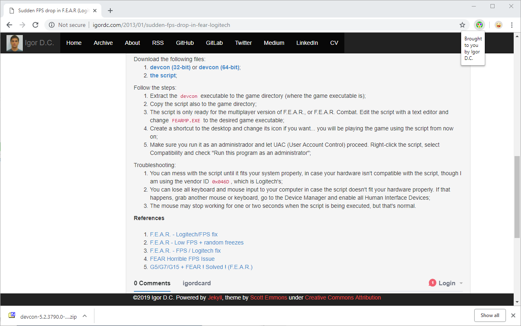Follow the Jekyll link in footer

(215, 297)
